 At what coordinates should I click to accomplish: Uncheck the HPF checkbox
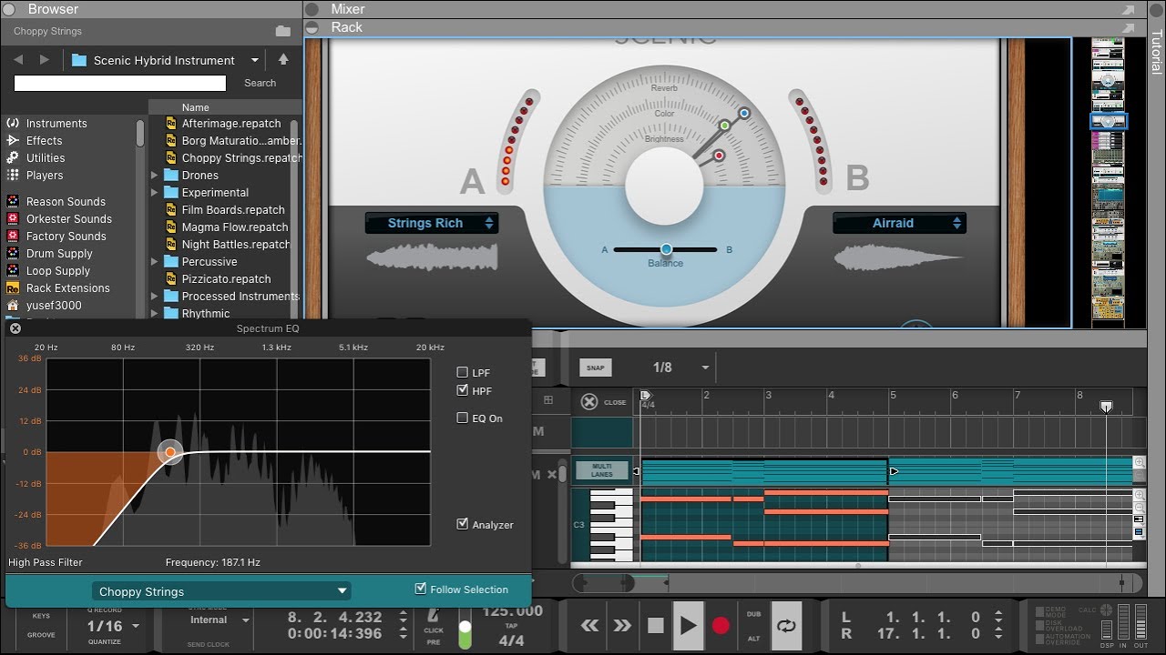(462, 390)
